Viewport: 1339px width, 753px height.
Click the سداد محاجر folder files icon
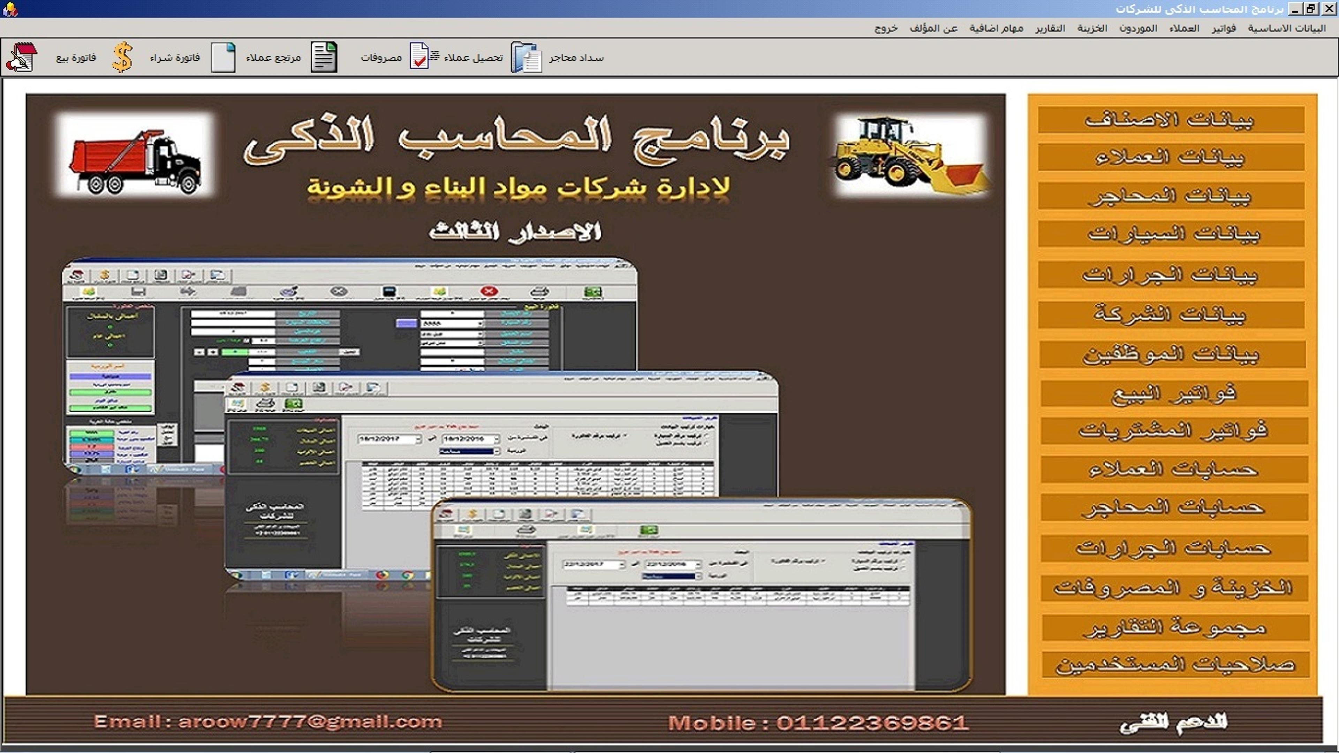(x=526, y=57)
